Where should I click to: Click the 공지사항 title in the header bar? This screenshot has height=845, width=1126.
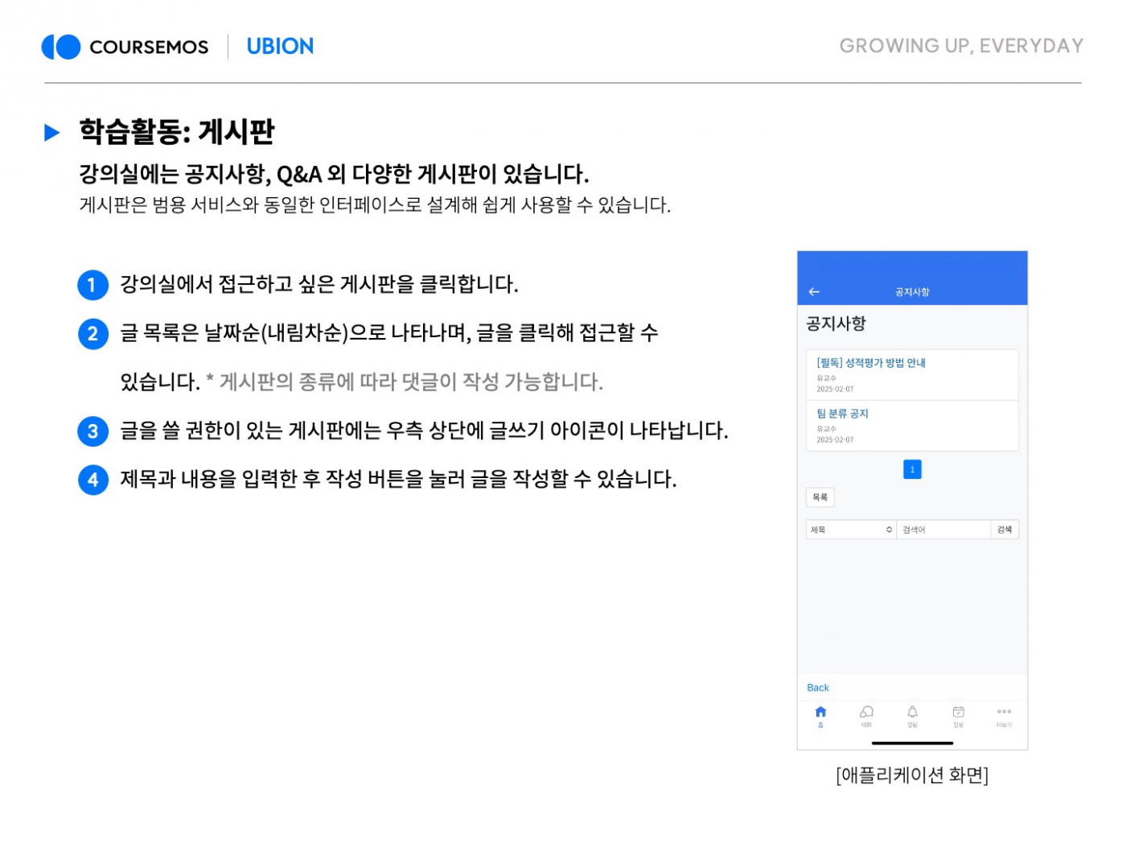tap(912, 292)
